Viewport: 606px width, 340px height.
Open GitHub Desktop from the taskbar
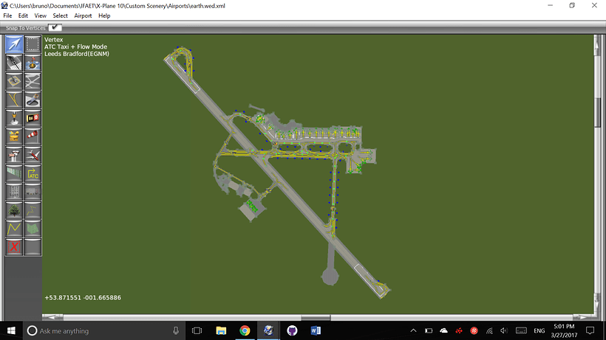coord(292,330)
